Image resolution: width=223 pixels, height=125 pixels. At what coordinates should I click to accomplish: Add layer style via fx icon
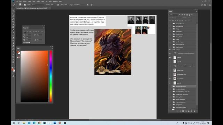[x=180, y=111]
